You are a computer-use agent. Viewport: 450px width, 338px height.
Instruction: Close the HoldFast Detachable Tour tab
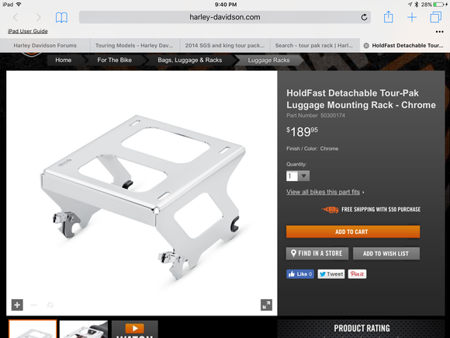[x=366, y=45]
